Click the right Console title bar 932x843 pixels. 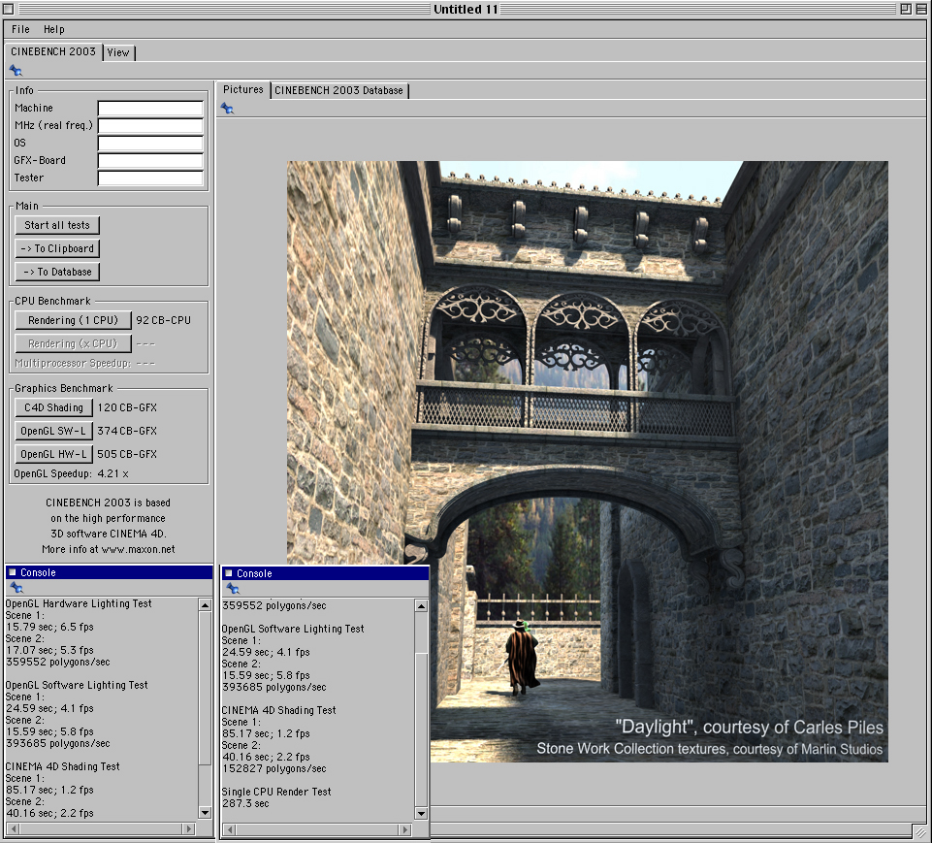[x=325, y=573]
